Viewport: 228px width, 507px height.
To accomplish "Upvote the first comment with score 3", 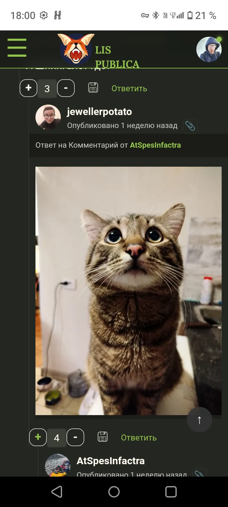I will (x=28, y=88).
